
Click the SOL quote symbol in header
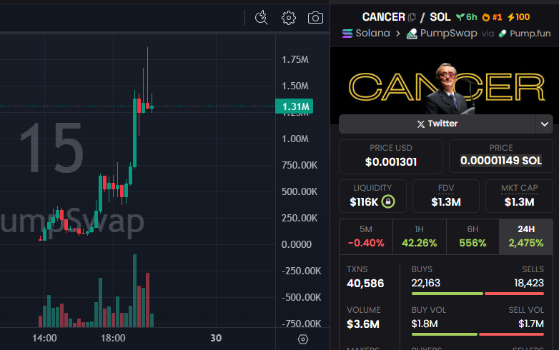(x=440, y=16)
